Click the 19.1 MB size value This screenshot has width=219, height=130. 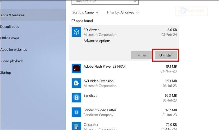coord(171,67)
